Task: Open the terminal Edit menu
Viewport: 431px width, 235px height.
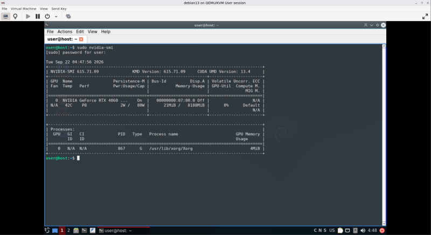Action: tap(80, 32)
